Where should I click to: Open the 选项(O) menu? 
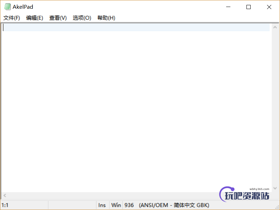click(82, 18)
